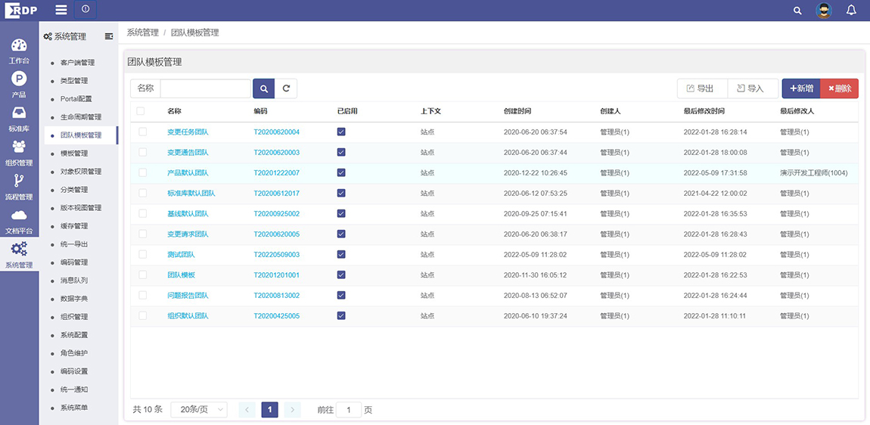Screen dimensions: 870x425
Task: Click the RDP logo
Action: [x=22, y=10]
